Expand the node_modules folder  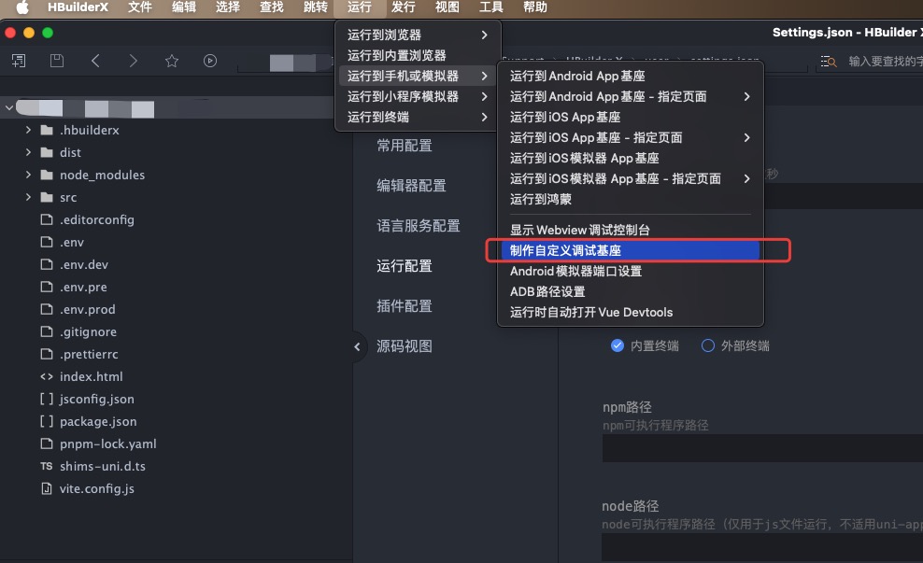[x=28, y=175]
